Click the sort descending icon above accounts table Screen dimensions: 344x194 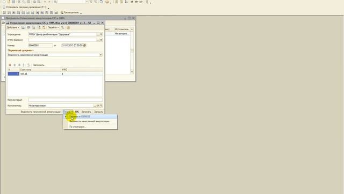pos(28,65)
